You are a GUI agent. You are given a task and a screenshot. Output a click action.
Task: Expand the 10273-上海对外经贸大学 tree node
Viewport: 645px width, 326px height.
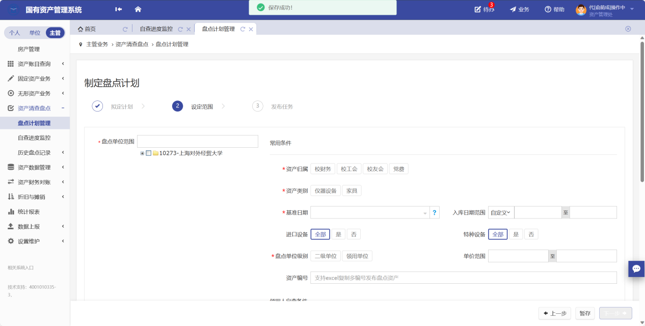(x=143, y=153)
